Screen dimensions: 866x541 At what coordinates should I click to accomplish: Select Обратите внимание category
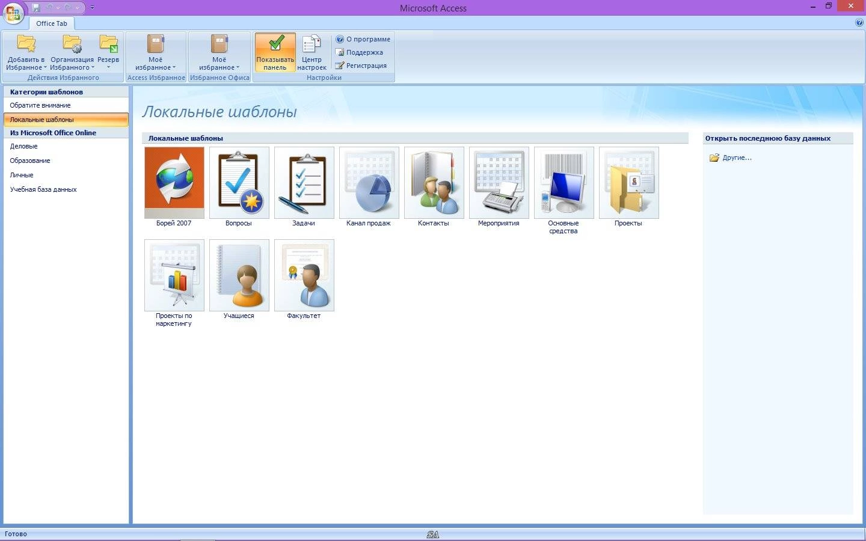point(66,105)
